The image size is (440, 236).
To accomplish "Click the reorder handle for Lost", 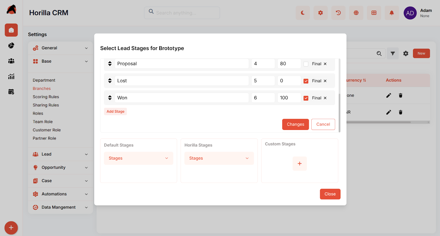I will coord(110,81).
